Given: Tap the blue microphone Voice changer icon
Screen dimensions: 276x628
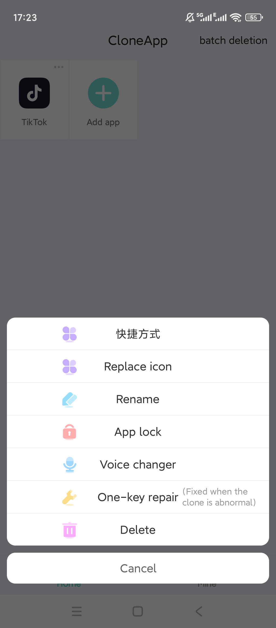Looking at the screenshot, I should (70, 465).
